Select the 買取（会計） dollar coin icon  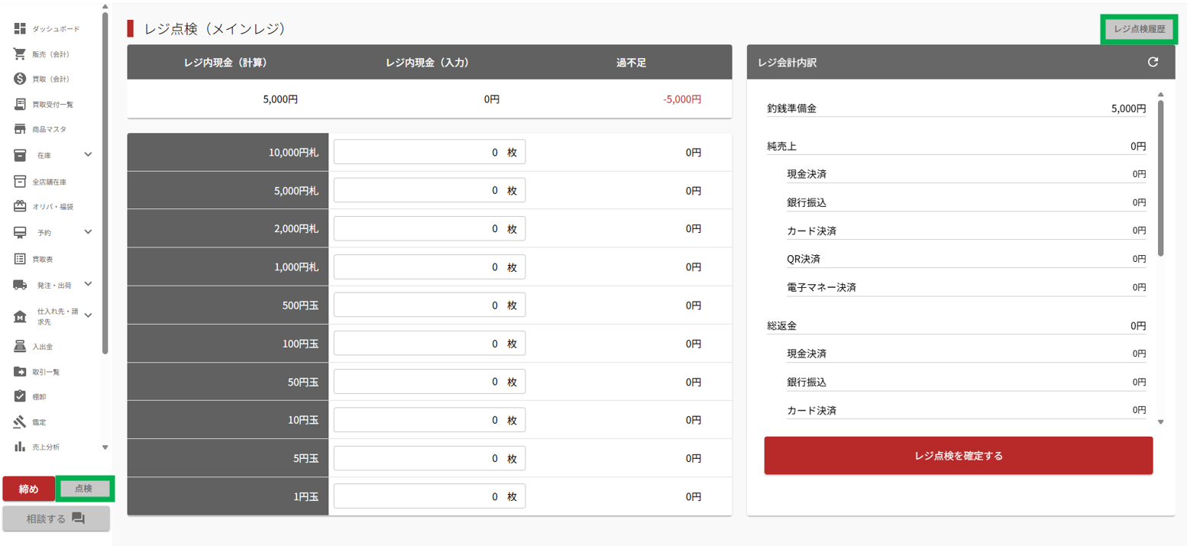20,79
